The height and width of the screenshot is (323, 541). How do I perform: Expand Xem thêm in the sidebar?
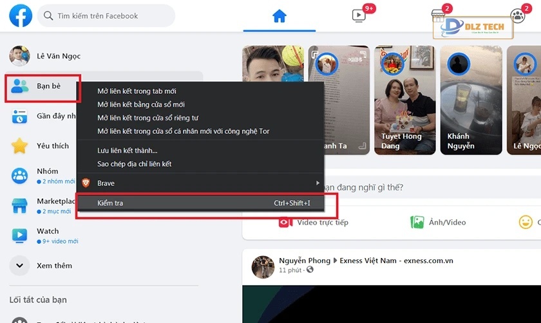20,265
